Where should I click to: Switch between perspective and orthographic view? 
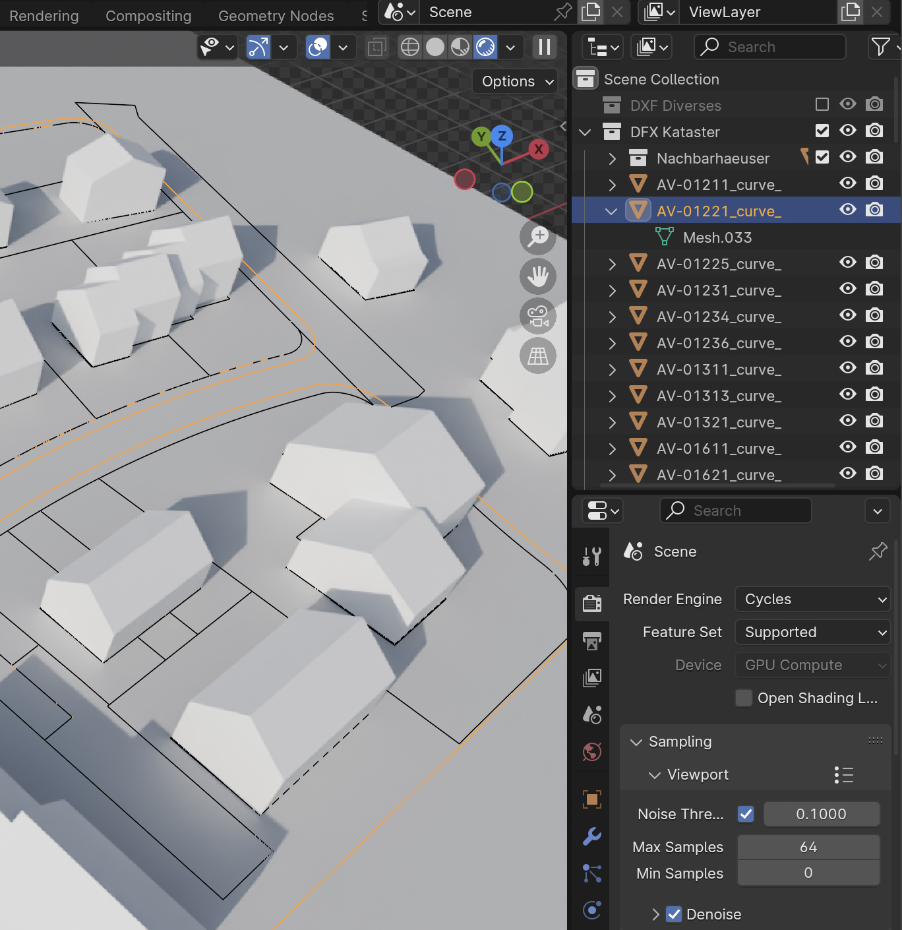pos(538,356)
